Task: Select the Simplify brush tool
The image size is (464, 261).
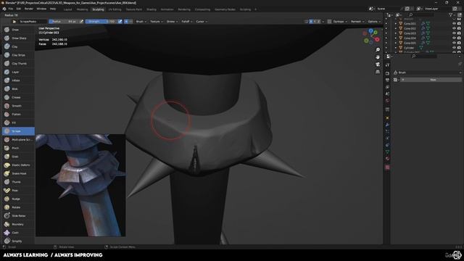Action: pyautogui.click(x=18, y=241)
